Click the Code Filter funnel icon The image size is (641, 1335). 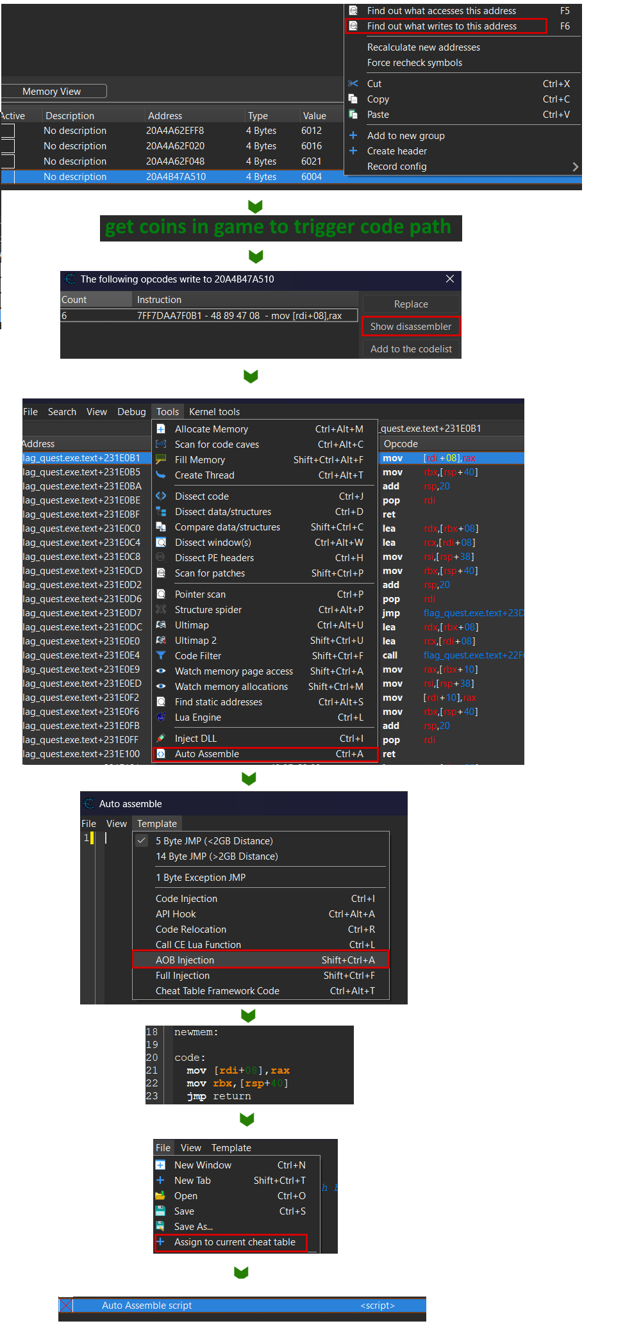[162, 656]
